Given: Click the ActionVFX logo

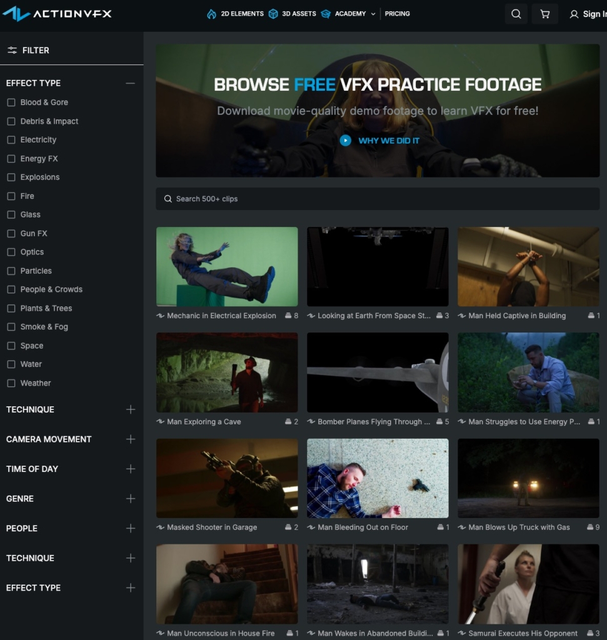Looking at the screenshot, I should (x=57, y=14).
